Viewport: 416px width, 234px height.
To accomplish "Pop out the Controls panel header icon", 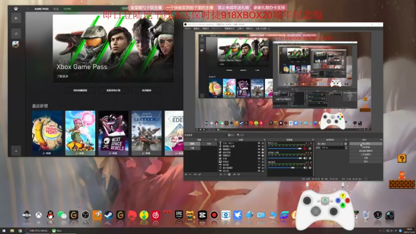I will click(381, 140).
